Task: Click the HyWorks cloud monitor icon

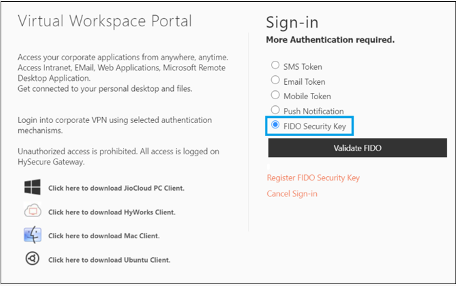Action: [33, 211]
